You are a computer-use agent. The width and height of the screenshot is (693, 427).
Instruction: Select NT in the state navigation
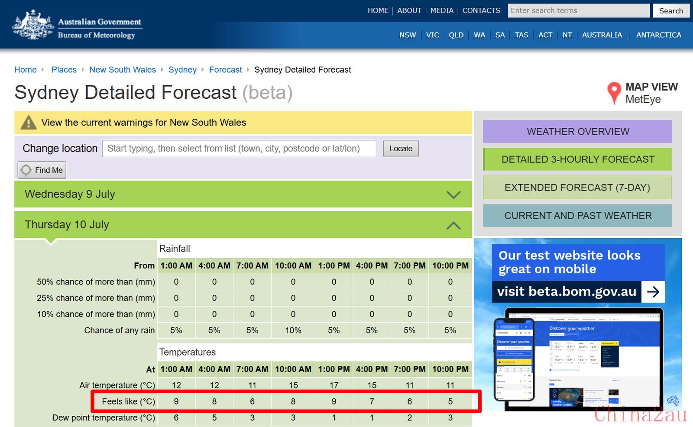(567, 35)
